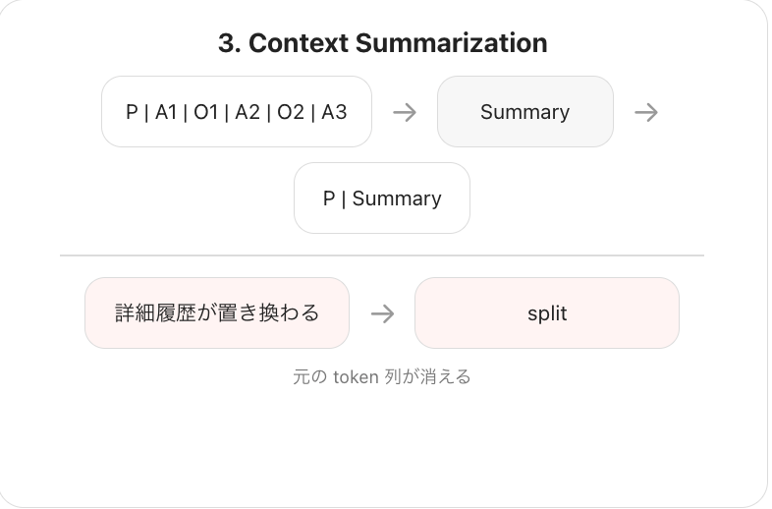Click the caption '元の token 列が消える'
Image resolution: width=772 pixels, height=509 pixels.
pos(382,377)
